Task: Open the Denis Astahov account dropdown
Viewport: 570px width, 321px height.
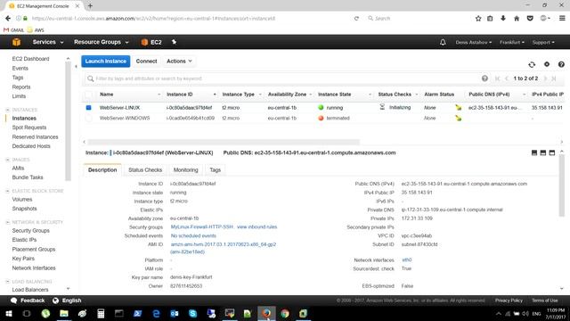Action: [x=473, y=42]
